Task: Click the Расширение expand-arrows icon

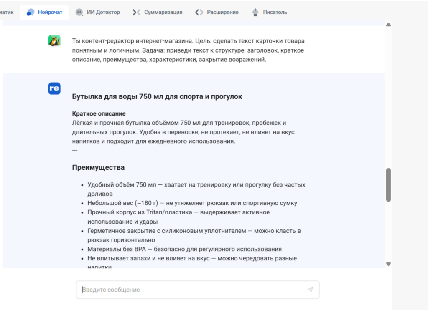Action: click(199, 13)
